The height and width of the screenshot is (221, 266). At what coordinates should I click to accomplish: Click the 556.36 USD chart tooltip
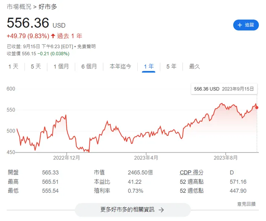coord(224,89)
